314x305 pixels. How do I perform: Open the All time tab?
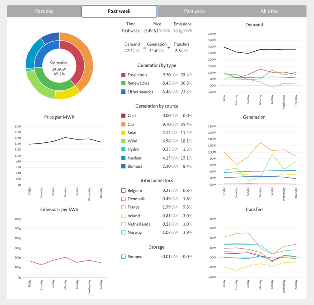(x=269, y=11)
